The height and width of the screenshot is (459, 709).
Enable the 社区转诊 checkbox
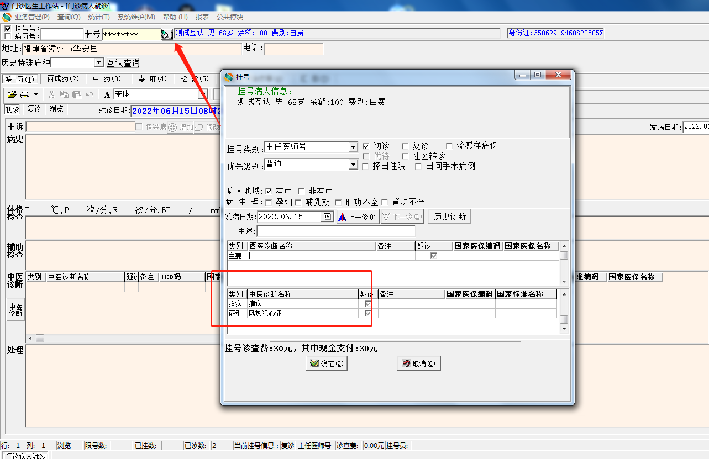405,156
